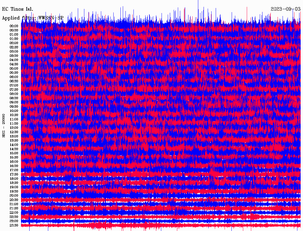Click the date label 2023-09-03
Viewport: 303px width, 231px height.
286,9
